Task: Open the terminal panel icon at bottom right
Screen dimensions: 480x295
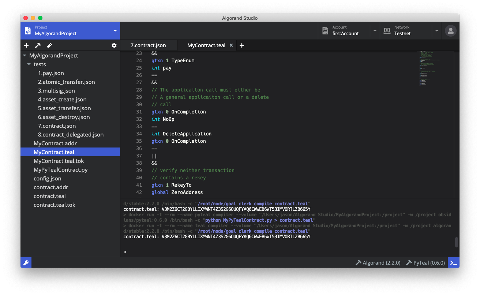Action: coord(453,262)
